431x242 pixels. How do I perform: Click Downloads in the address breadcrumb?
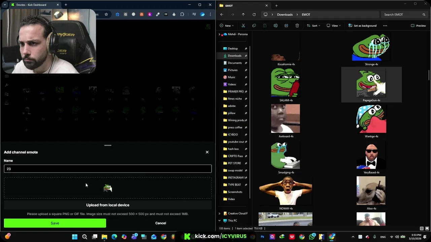coord(285,14)
